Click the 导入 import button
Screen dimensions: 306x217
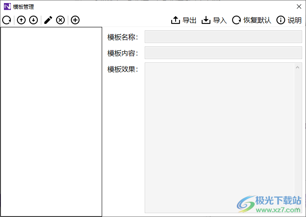(214, 20)
